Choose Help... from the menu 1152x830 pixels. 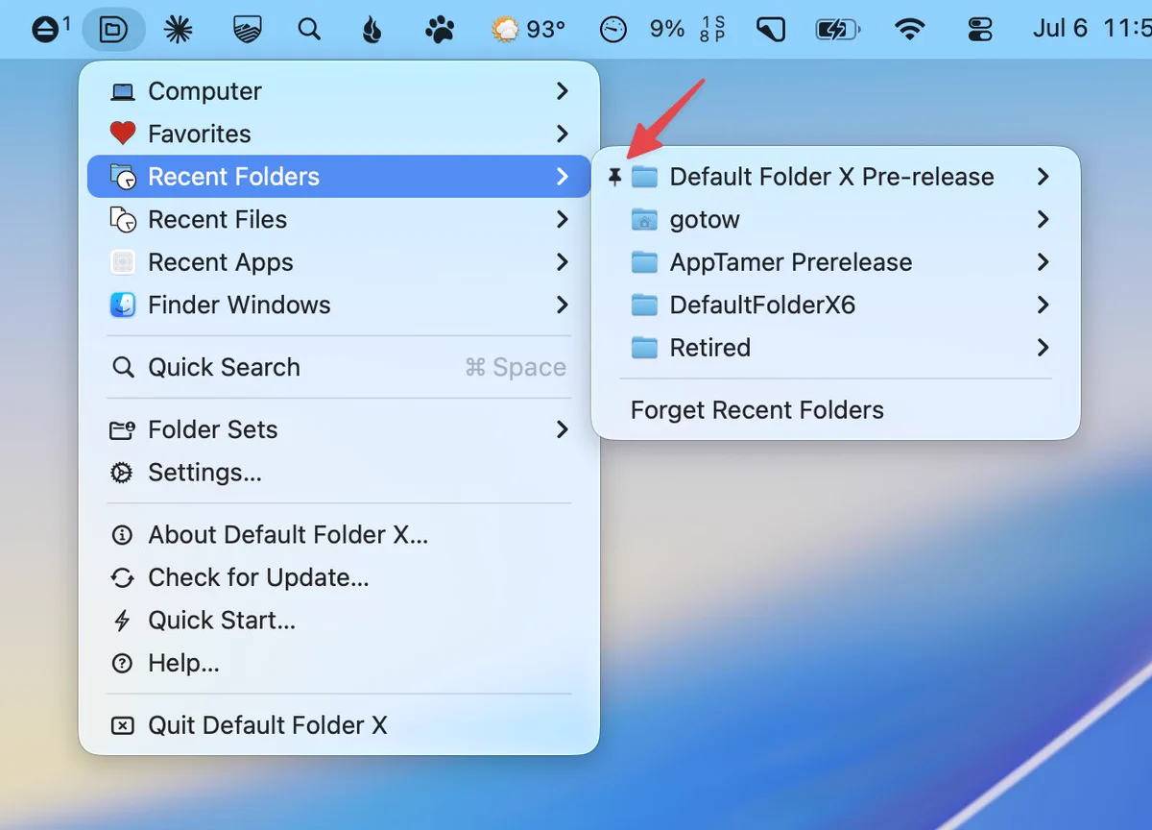pyautogui.click(x=339, y=663)
